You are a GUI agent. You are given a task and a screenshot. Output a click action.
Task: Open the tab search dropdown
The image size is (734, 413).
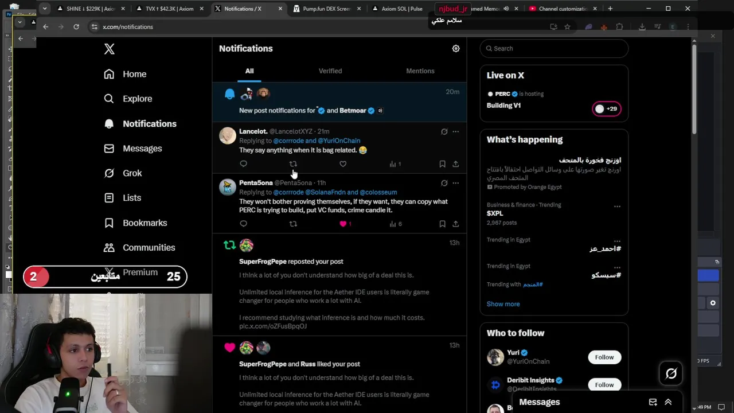45,9
